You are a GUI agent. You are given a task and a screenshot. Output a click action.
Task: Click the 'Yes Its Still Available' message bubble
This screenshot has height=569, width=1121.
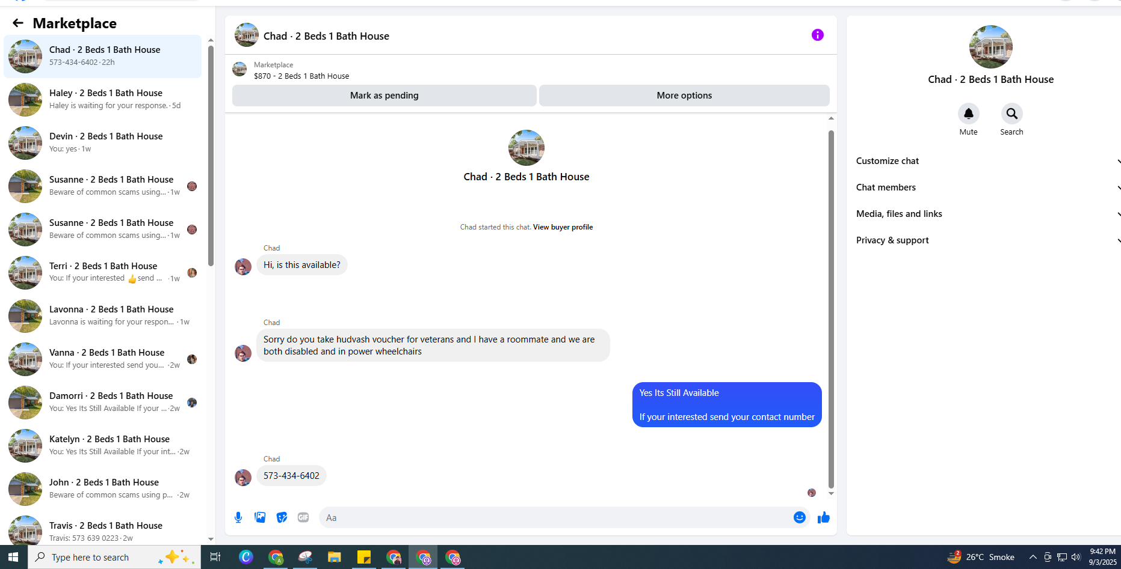tap(727, 405)
